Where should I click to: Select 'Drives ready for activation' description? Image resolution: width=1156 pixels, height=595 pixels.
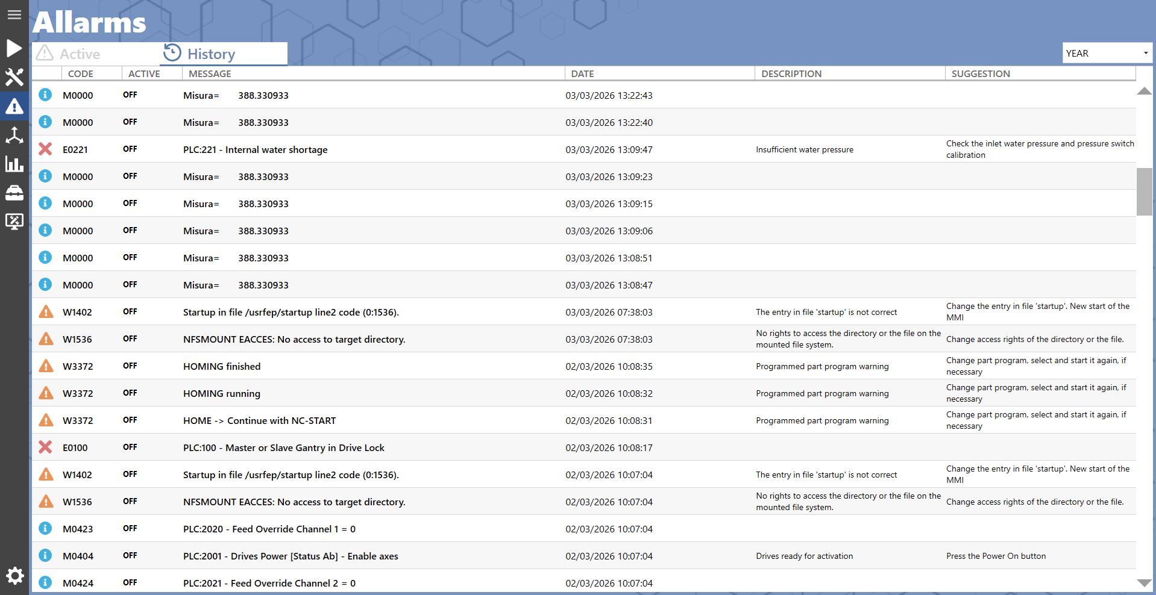805,556
